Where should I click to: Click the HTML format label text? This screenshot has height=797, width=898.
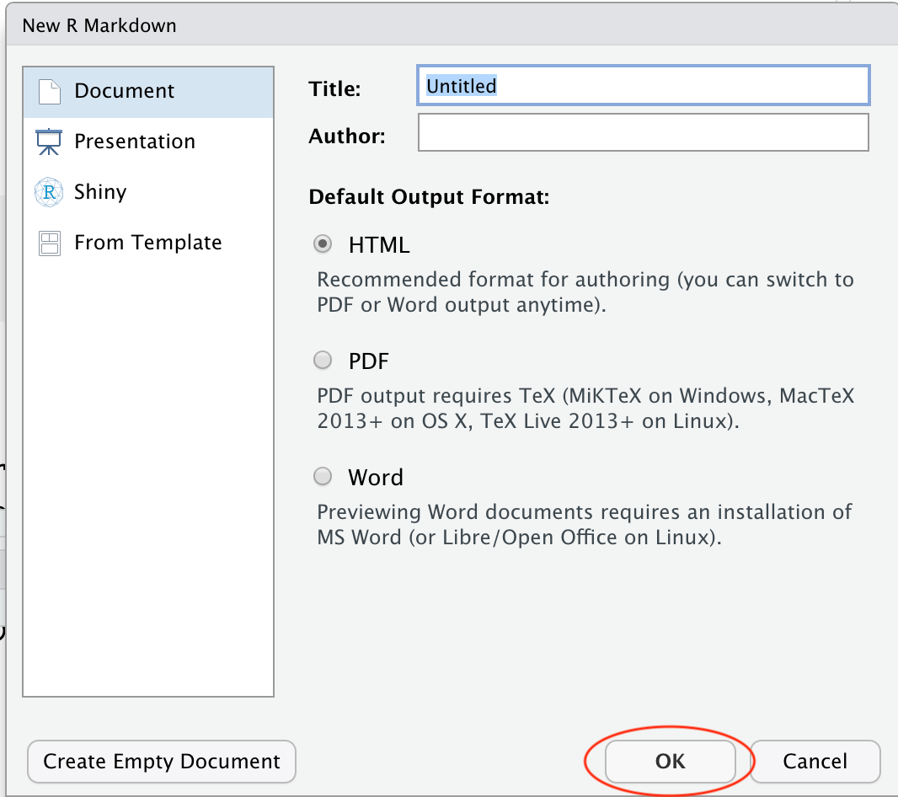379,245
